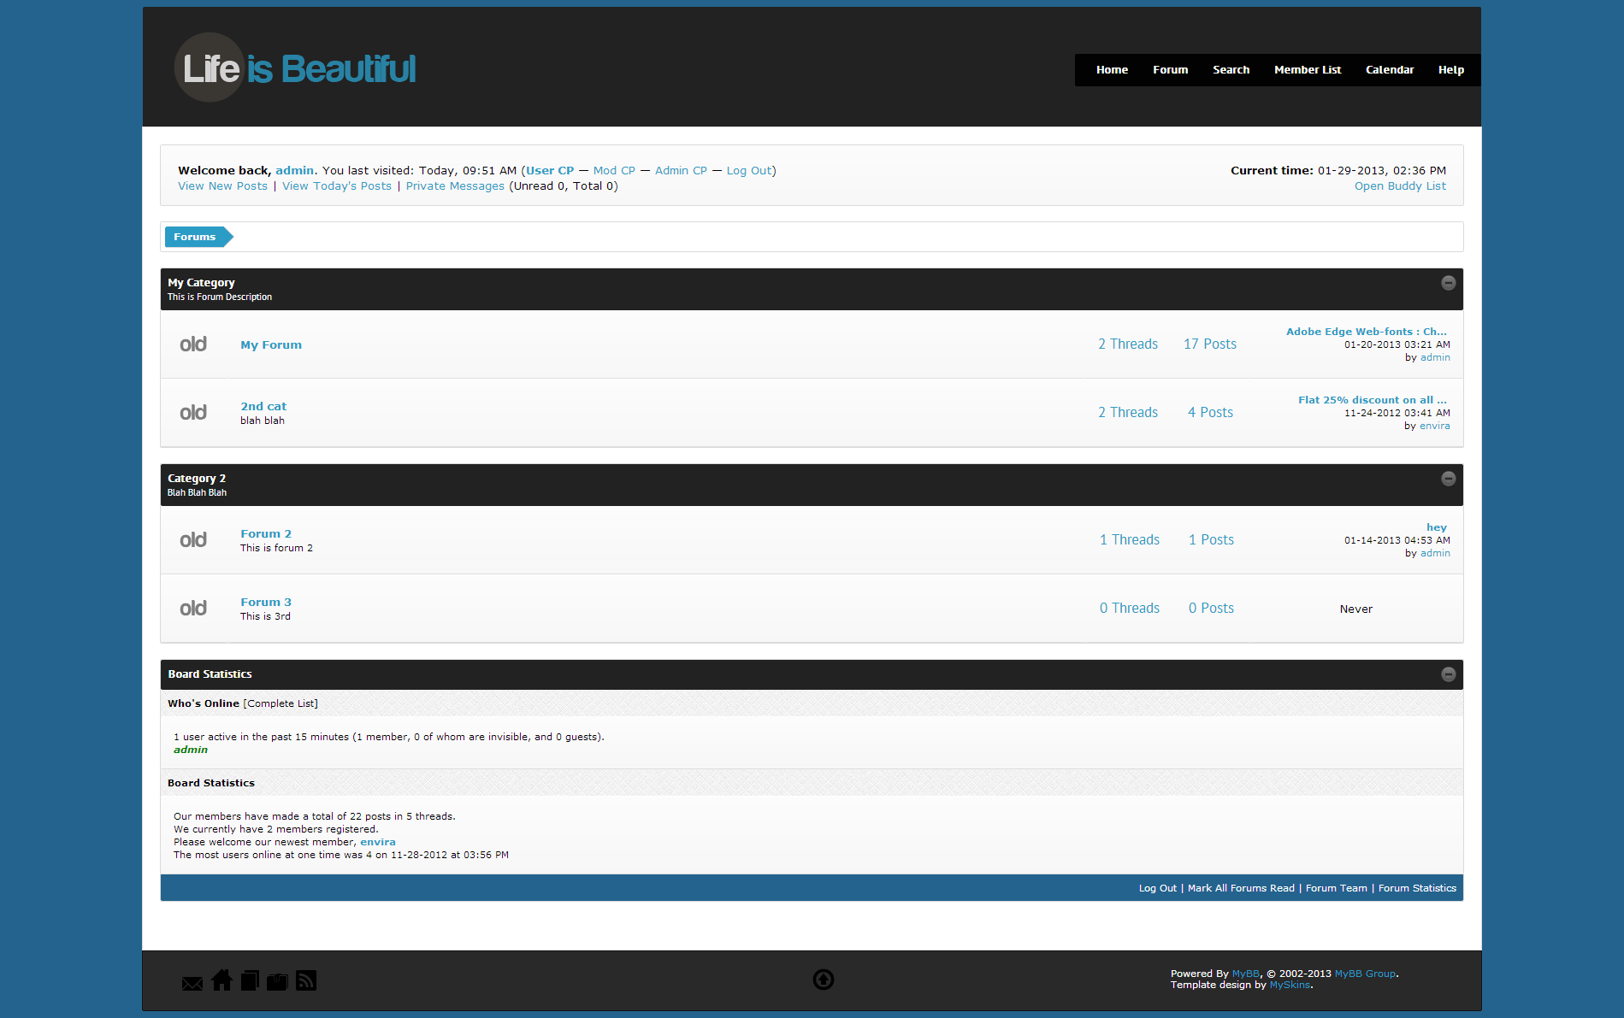
Task: Click the envelope contact icon in footer
Action: (x=192, y=983)
